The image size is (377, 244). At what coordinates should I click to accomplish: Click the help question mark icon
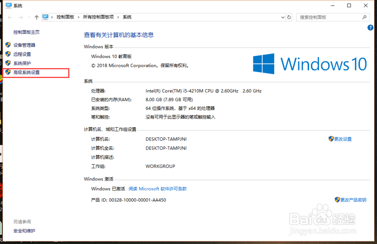tap(370, 27)
